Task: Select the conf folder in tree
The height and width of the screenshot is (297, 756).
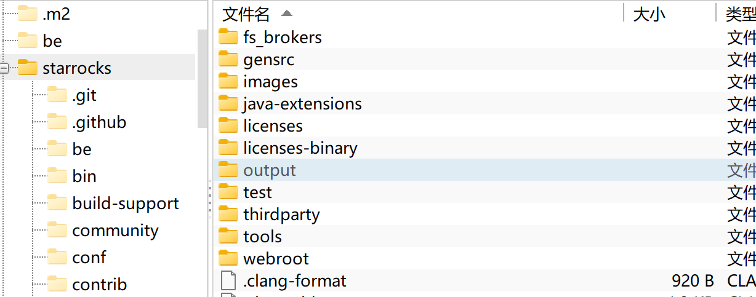Action: pos(89,258)
